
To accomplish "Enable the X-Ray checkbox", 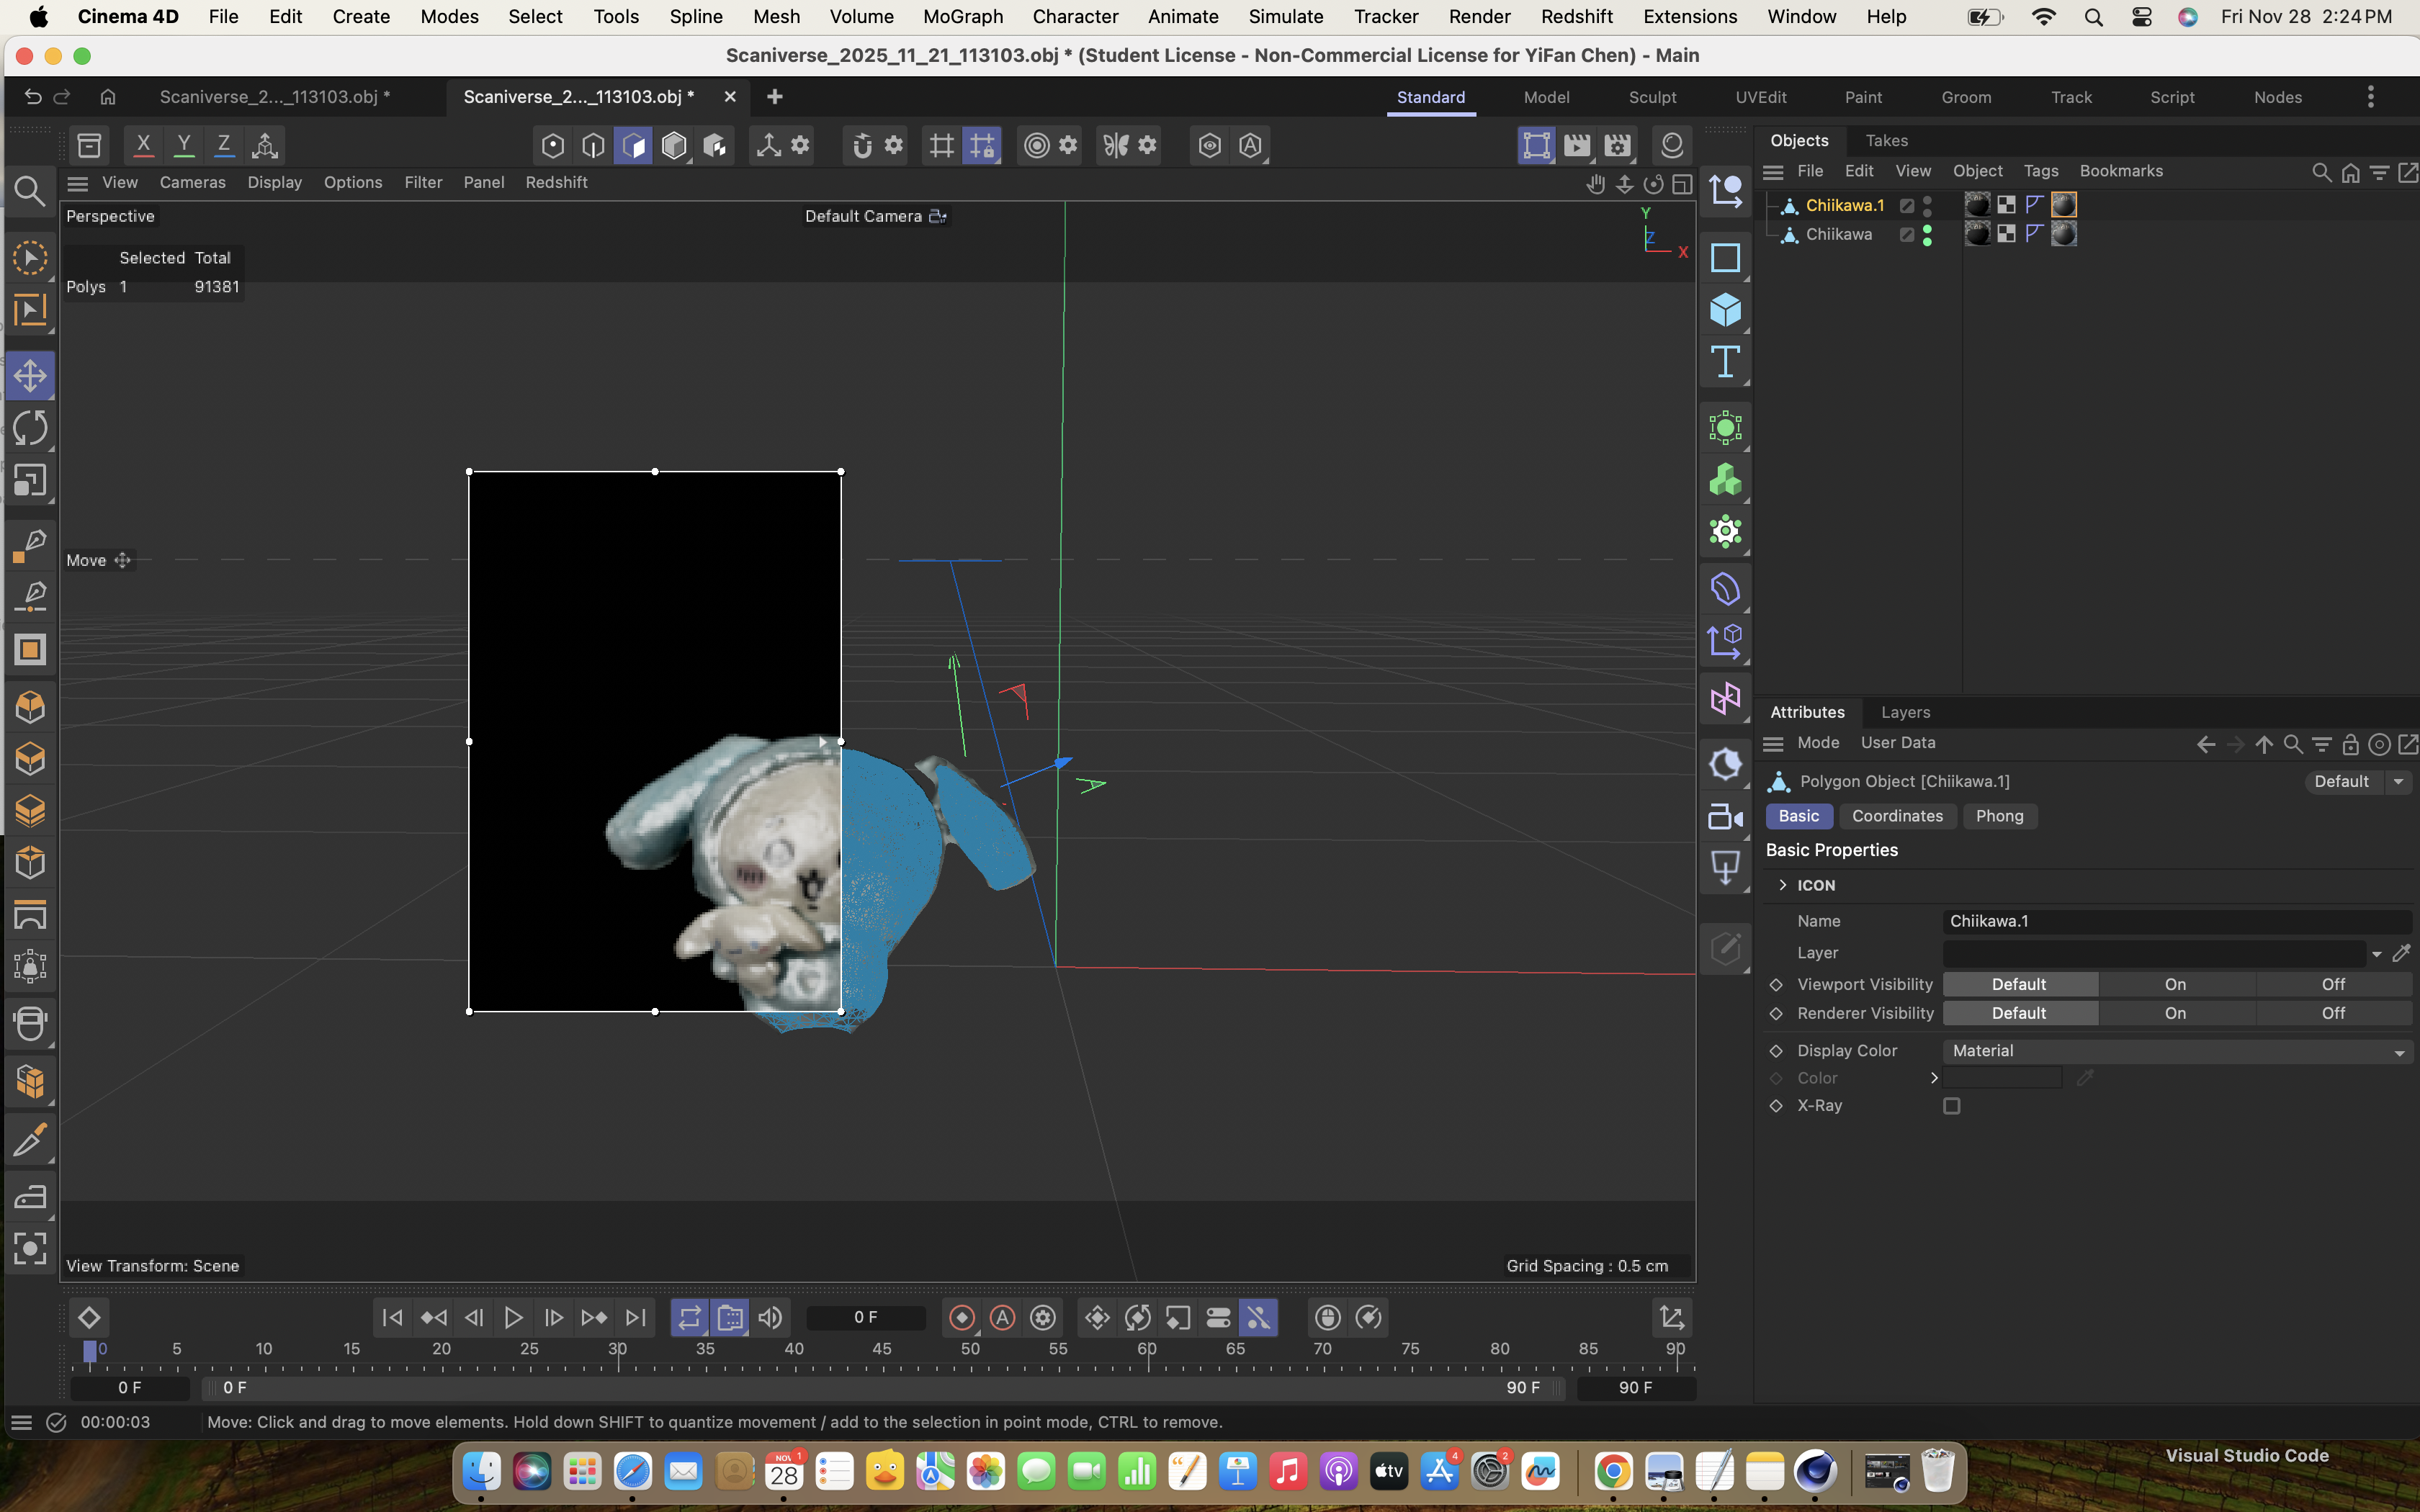I will pyautogui.click(x=1951, y=1106).
